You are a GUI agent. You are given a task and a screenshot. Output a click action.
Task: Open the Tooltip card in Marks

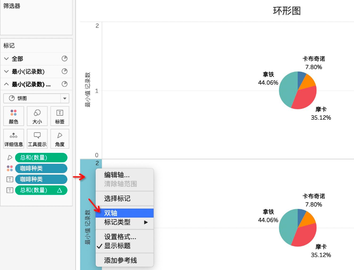click(x=37, y=136)
